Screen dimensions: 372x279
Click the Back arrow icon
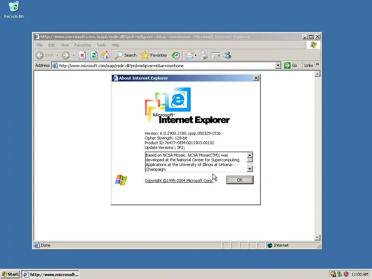40,55
